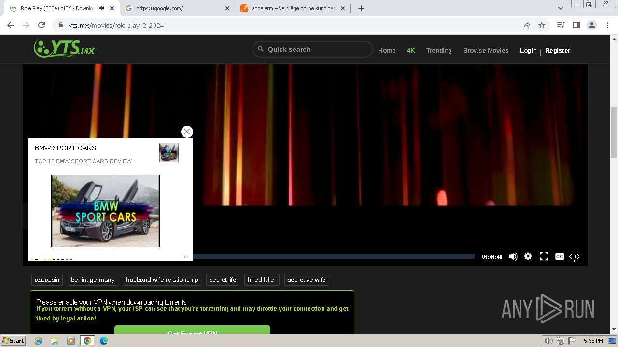The width and height of the screenshot is (618, 347).
Task: Switch to the aboalarm tab
Action: [294, 8]
